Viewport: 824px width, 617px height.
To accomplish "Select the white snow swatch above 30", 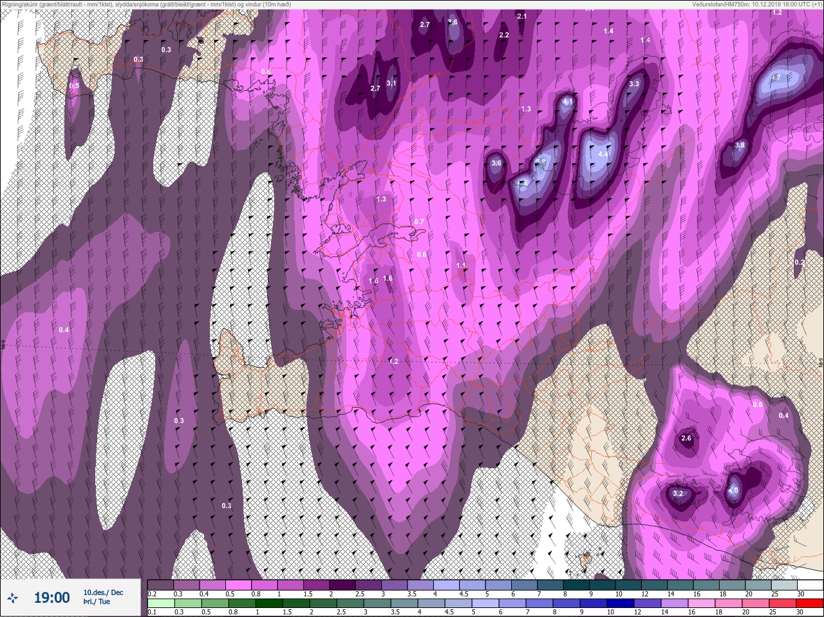I will coord(810,585).
